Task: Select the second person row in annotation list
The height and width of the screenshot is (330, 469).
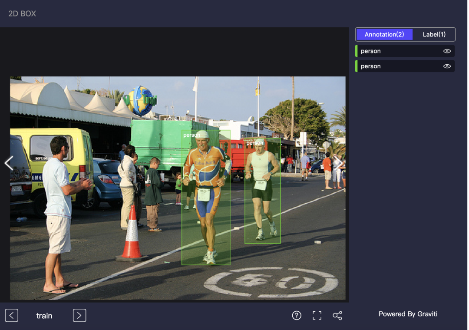Action: click(x=405, y=66)
